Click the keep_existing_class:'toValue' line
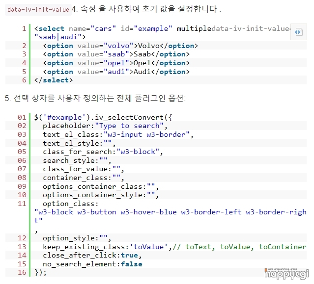Image resolution: width=314 pixels, height=284 pixels. coord(174,247)
